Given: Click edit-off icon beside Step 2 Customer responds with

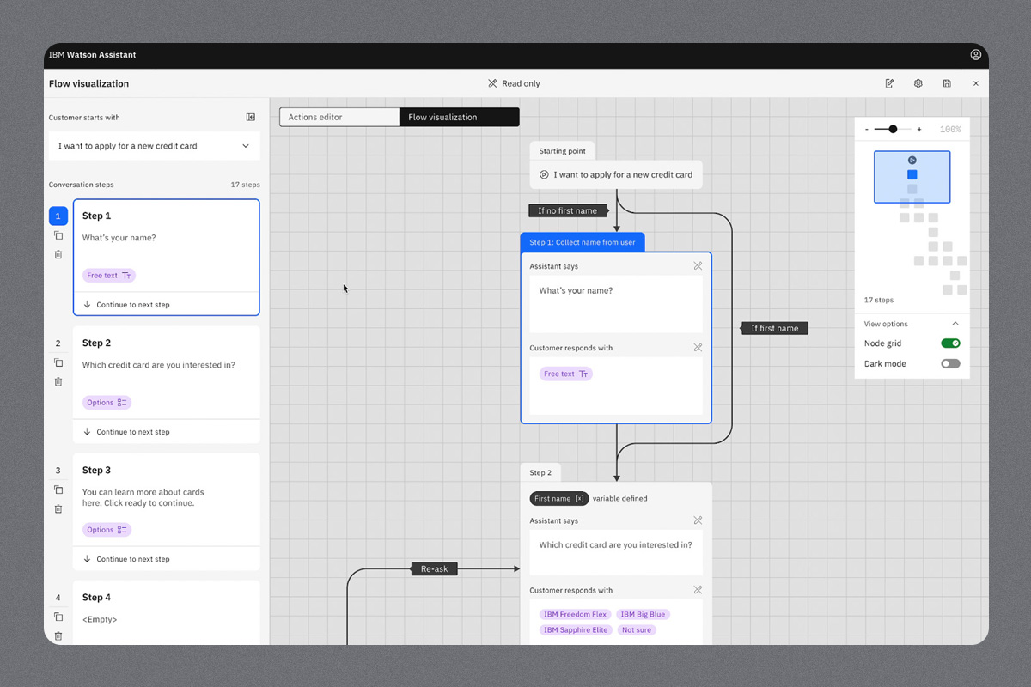Looking at the screenshot, I should (x=698, y=590).
